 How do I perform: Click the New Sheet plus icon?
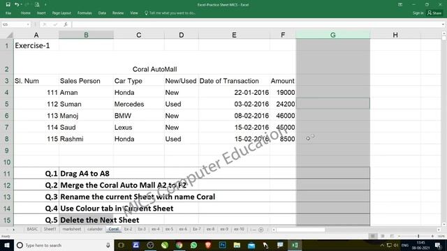coord(261,229)
